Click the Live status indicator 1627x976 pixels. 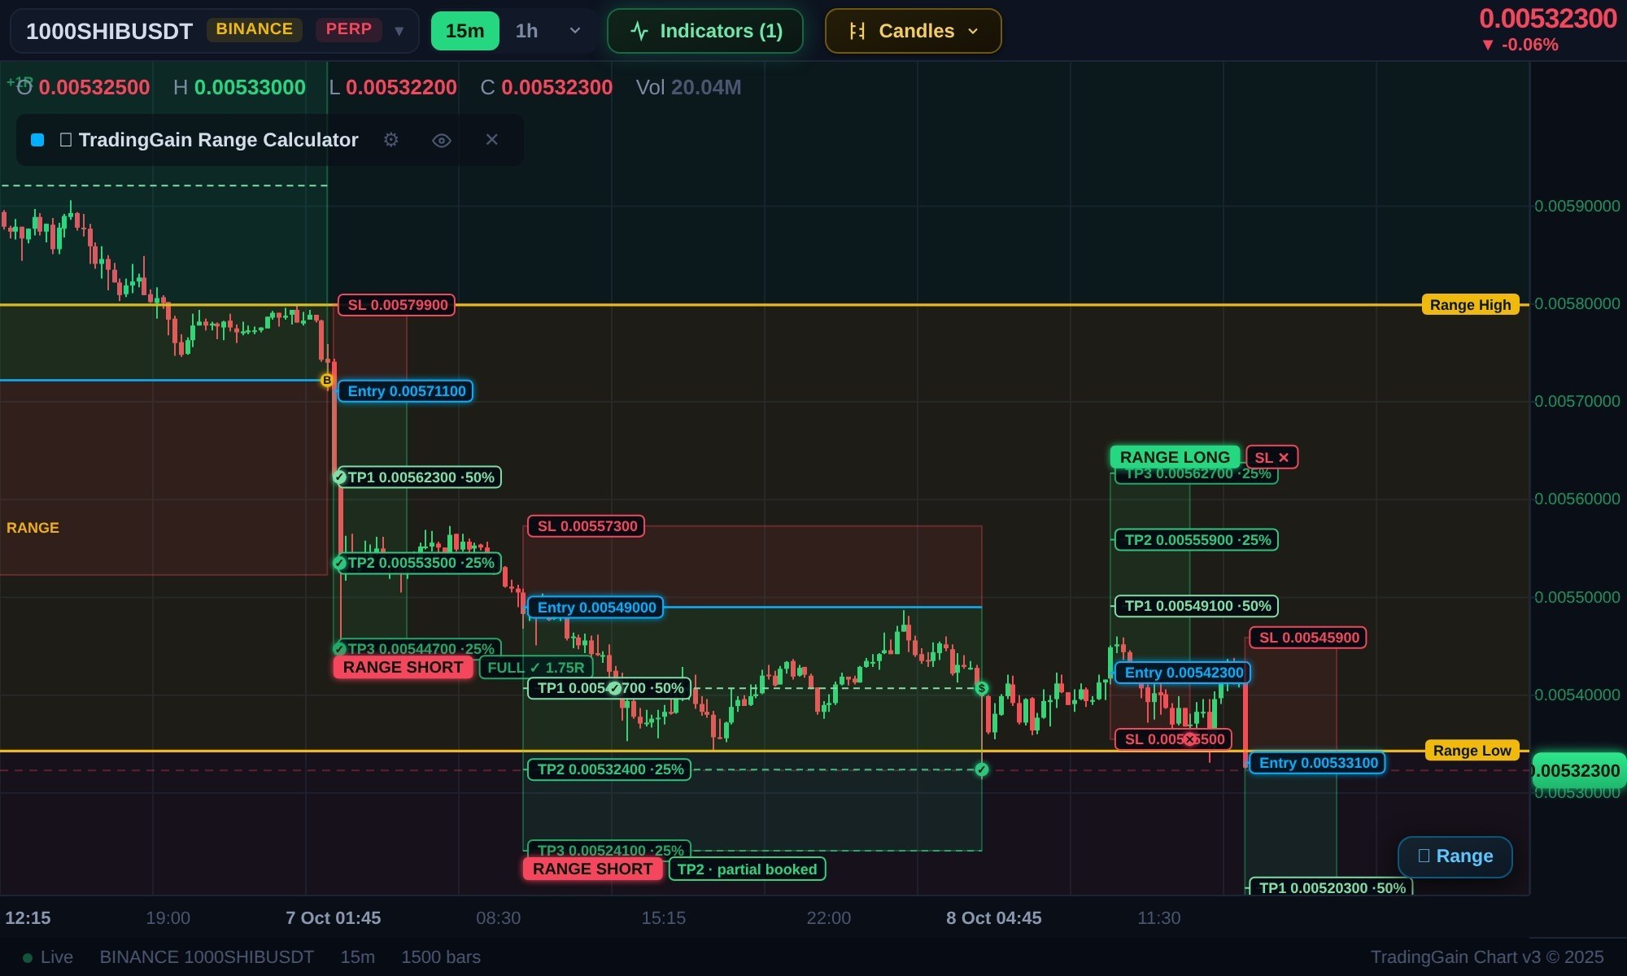pyautogui.click(x=48, y=957)
